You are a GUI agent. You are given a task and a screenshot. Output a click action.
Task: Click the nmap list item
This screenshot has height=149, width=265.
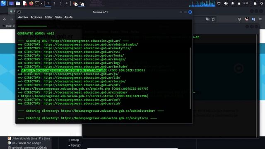point(75,140)
